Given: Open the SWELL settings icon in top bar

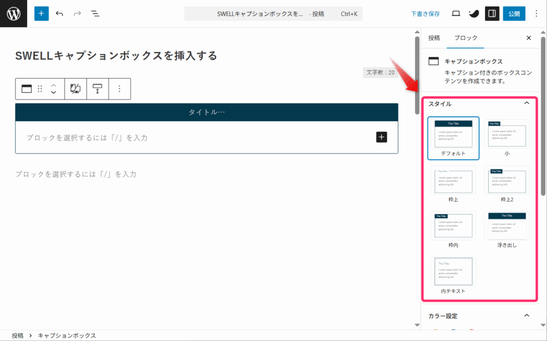Looking at the screenshot, I should [474, 13].
